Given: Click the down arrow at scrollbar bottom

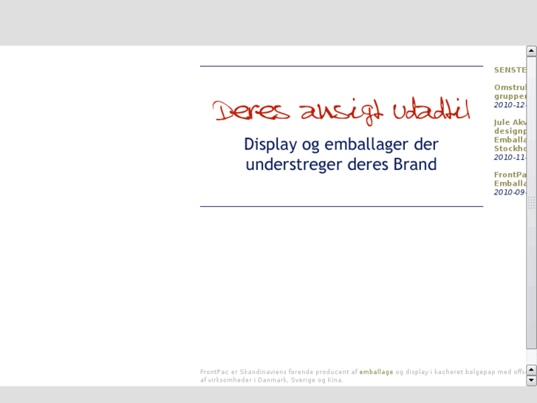Looking at the screenshot, I should [x=531, y=380].
